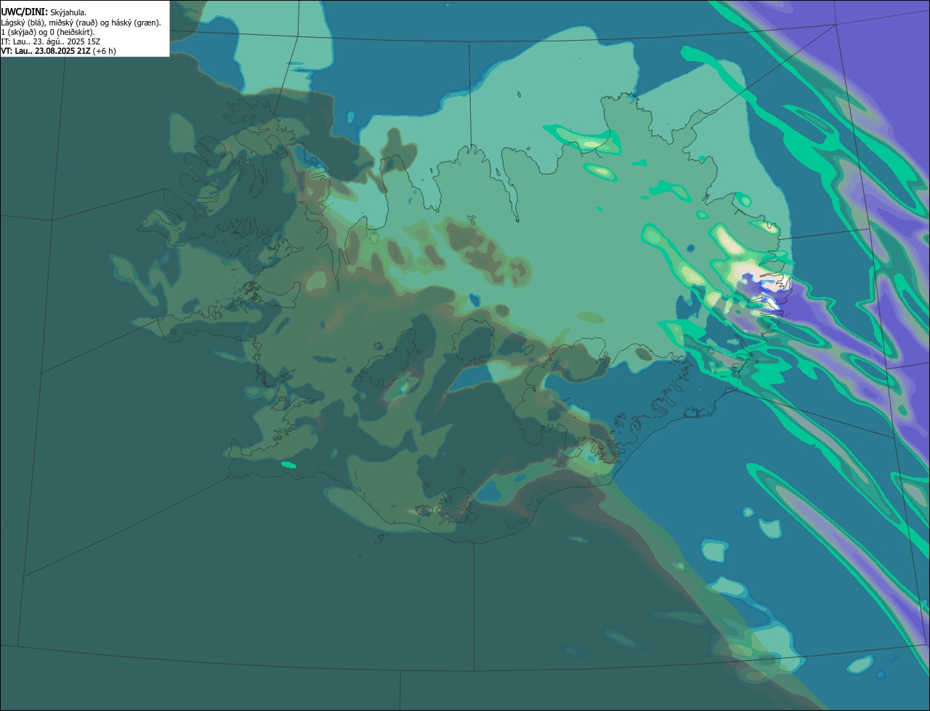Click the legend line "Lágský (blá), miðský (rauð) og háský (græn)."
Viewport: 930px width, 711px height.
click(81, 23)
